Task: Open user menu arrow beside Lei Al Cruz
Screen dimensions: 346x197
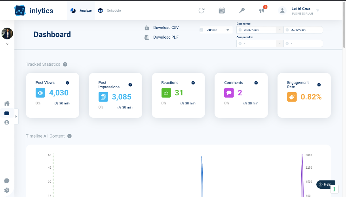Action: click(x=317, y=11)
